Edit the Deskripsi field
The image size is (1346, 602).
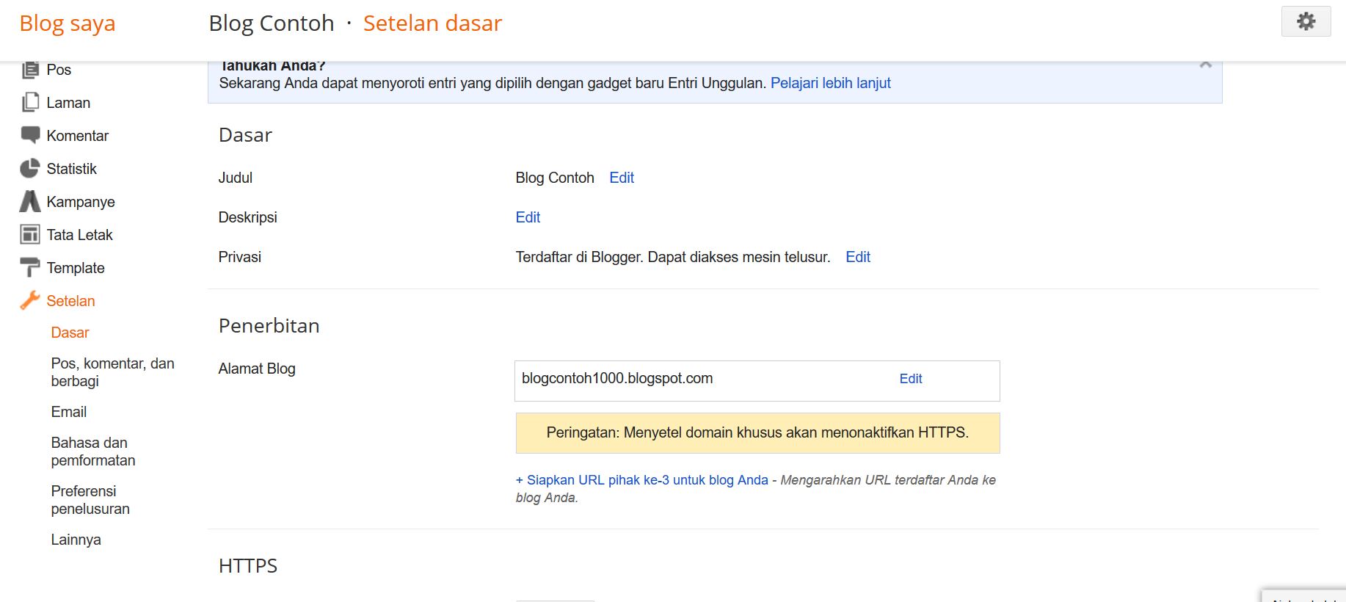click(x=528, y=217)
